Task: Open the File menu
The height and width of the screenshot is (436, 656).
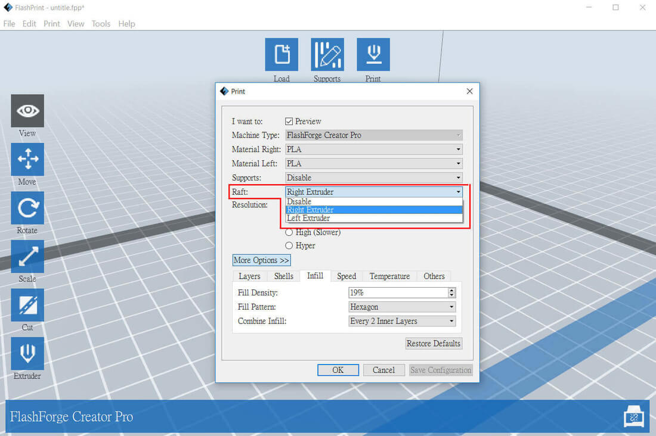Action: 9,24
